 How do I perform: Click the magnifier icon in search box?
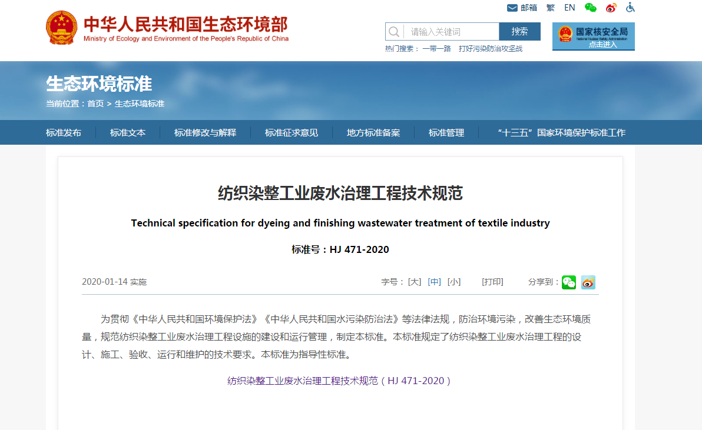pos(394,32)
